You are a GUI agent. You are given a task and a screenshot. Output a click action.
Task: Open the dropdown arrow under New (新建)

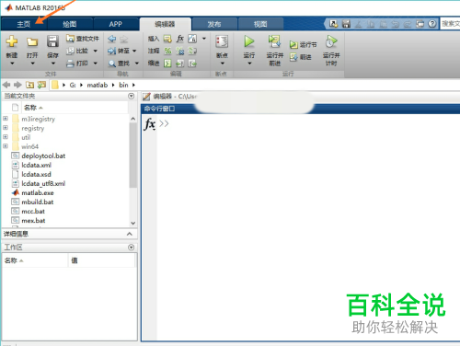click(x=12, y=63)
